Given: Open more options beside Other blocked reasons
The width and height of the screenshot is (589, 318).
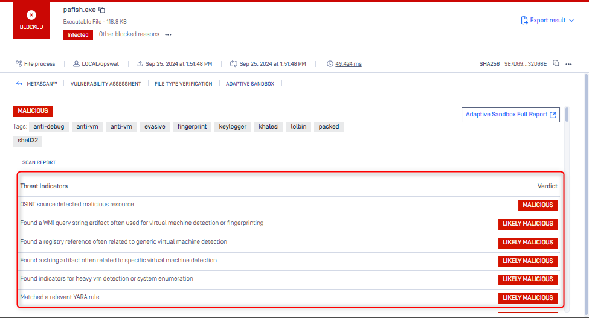Looking at the screenshot, I should click(x=169, y=34).
